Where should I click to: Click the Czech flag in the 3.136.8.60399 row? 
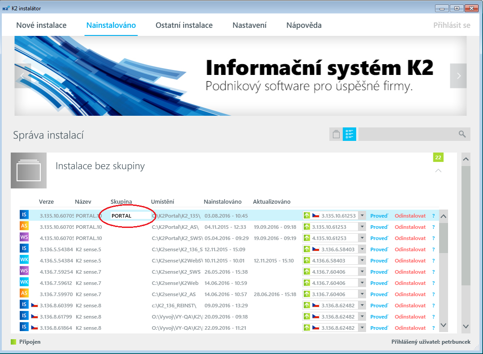(34, 305)
